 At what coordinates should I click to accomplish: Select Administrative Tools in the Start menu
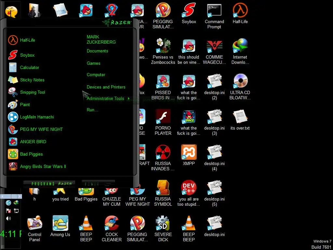pyautogui.click(x=105, y=99)
